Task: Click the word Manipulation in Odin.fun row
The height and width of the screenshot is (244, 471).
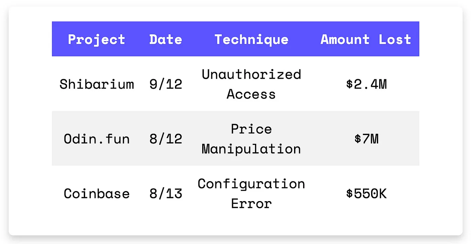Action: [251, 148]
